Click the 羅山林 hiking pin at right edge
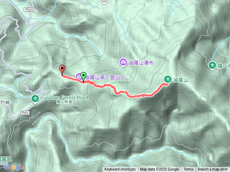 coord(212,66)
